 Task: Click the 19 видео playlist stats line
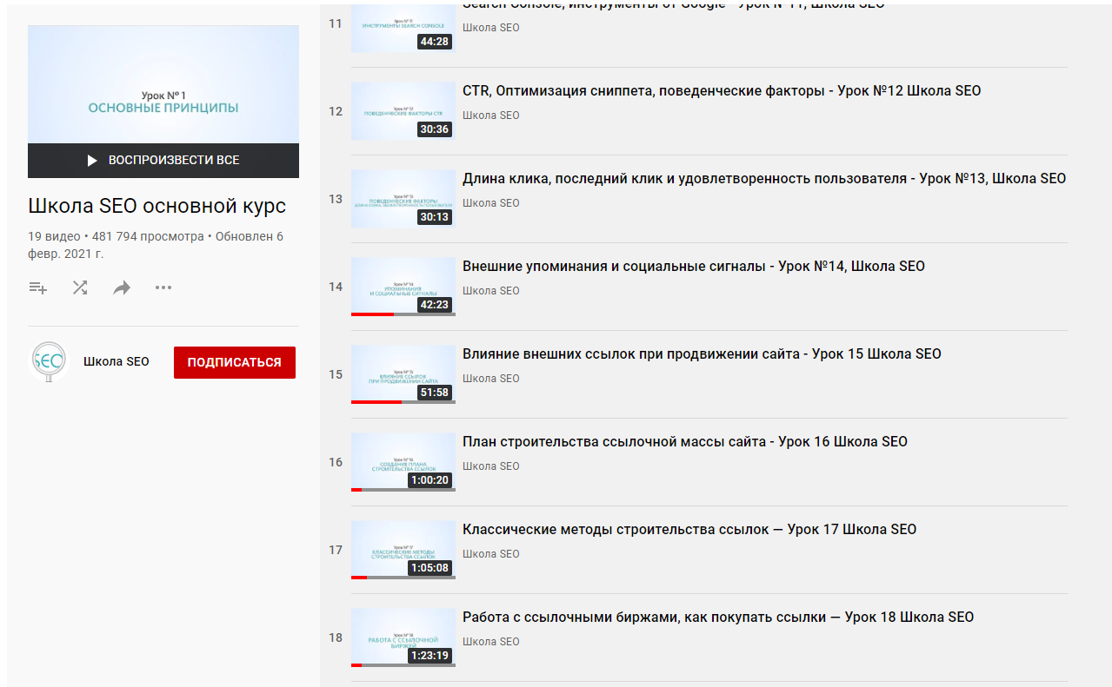coord(156,245)
